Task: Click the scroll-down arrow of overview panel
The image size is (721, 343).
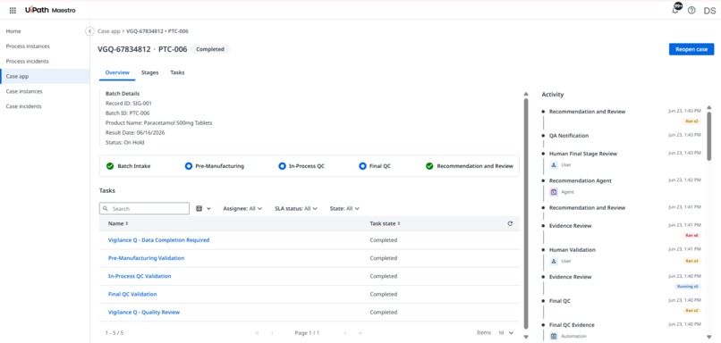Action: [x=526, y=337]
